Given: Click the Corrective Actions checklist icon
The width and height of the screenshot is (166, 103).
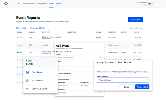Looking at the screenshot, I should pyautogui.click(x=27, y=89).
